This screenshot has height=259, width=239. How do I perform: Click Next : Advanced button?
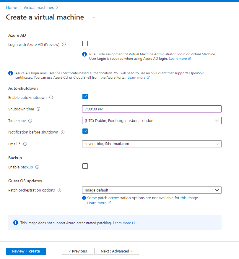[117, 251]
